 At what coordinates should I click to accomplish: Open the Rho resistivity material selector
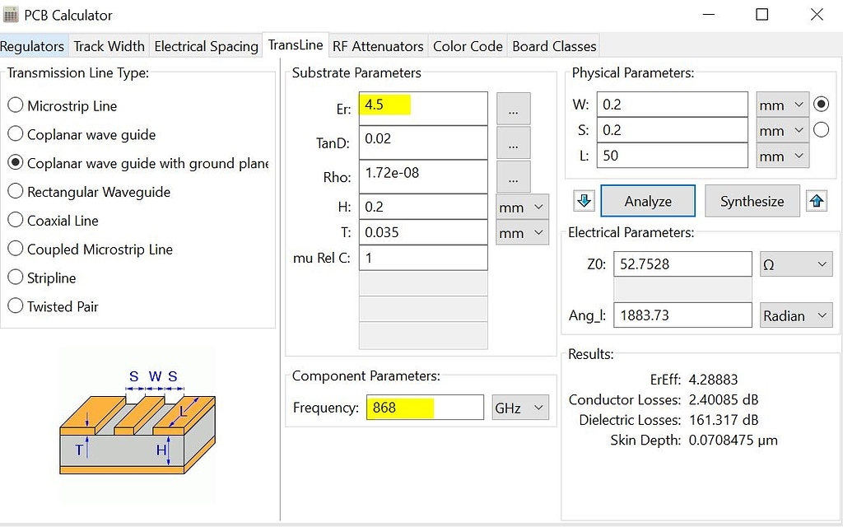pyautogui.click(x=513, y=176)
